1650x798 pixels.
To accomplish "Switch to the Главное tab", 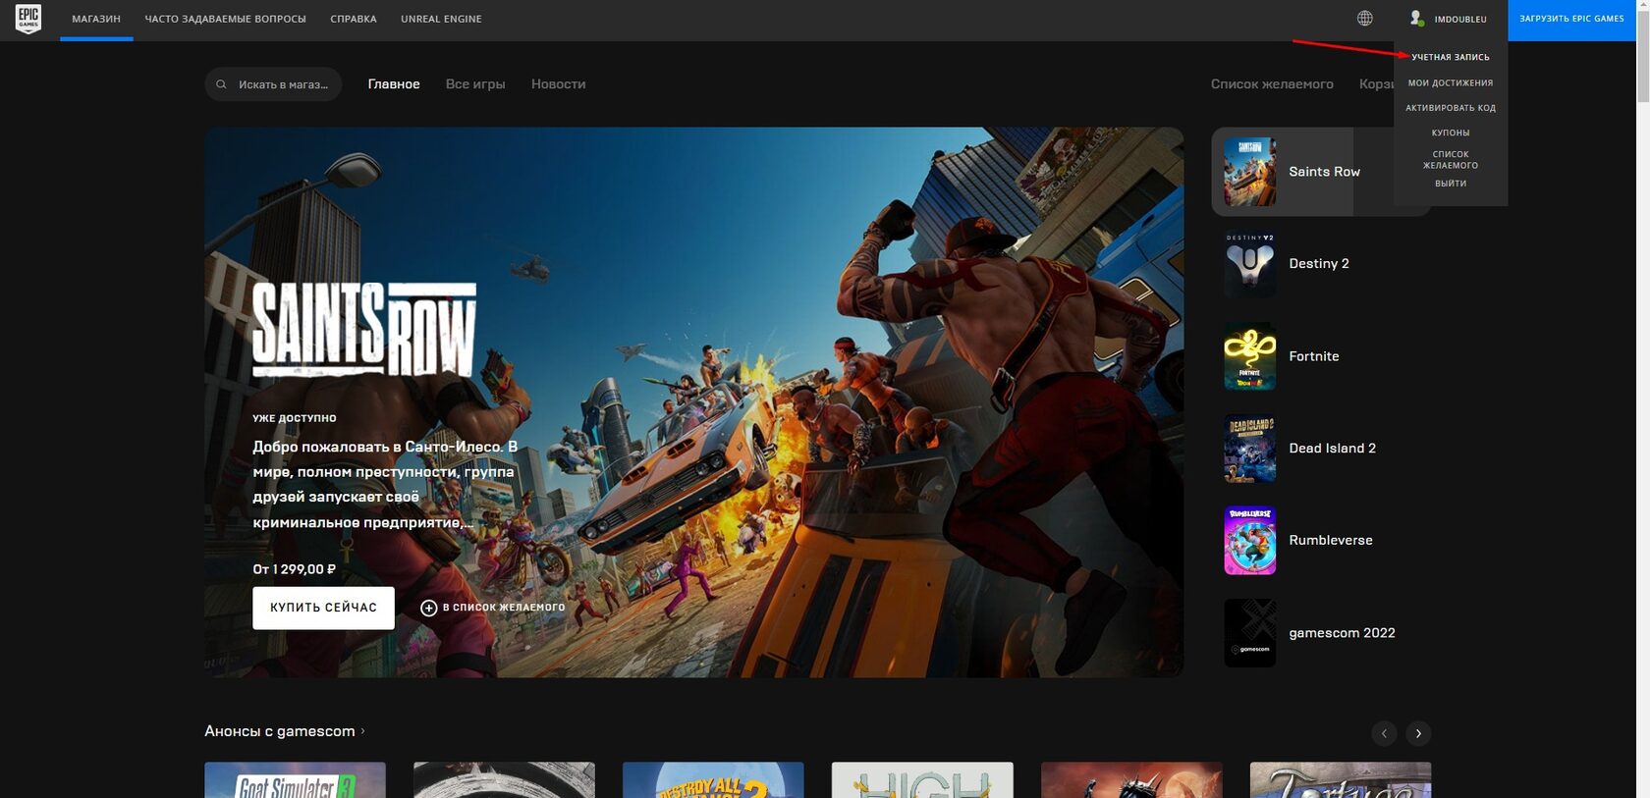I will tap(394, 84).
